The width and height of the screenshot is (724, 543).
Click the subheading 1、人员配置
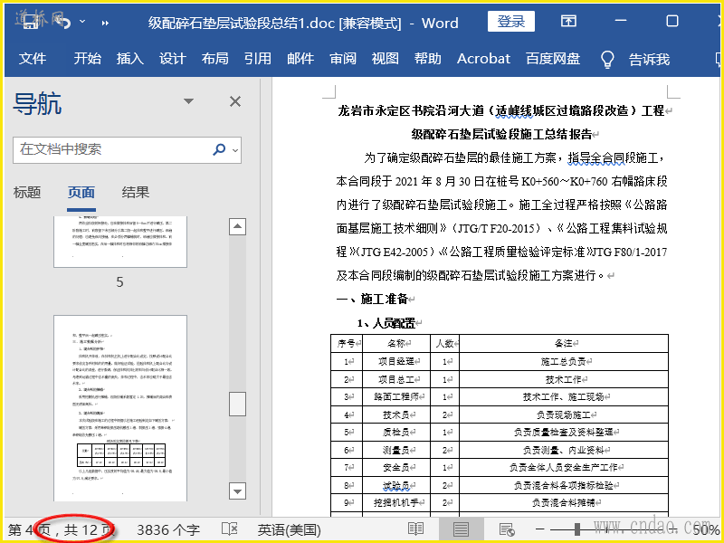[386, 323]
